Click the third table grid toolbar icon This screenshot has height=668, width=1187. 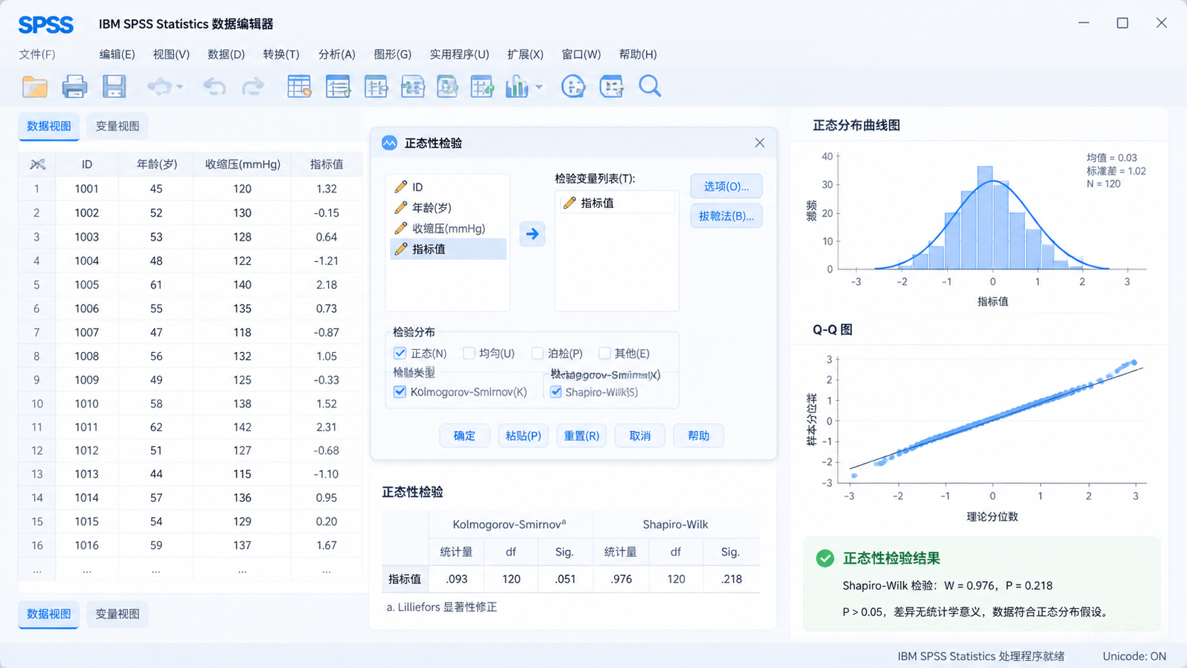tap(376, 87)
